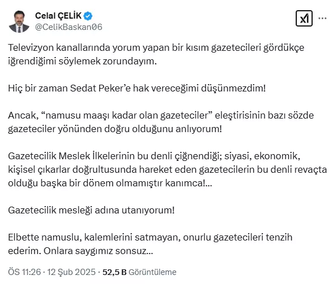The image size is (333, 284).
Task: Open the Grok explain-post icon
Action: tap(304, 19)
